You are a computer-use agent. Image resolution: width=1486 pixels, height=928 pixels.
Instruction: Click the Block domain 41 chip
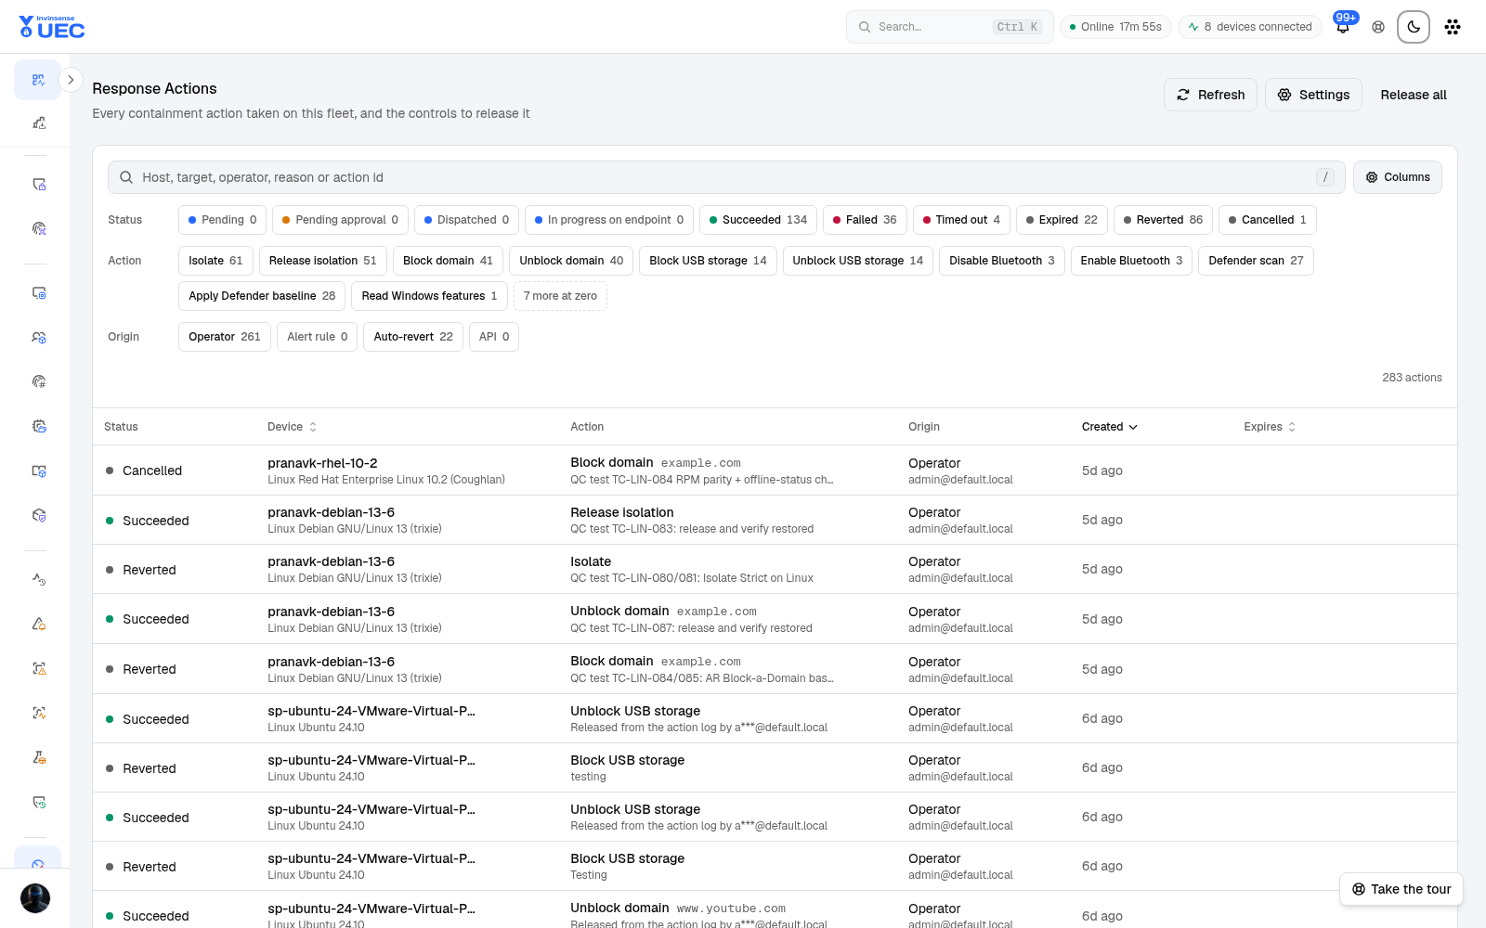click(448, 261)
